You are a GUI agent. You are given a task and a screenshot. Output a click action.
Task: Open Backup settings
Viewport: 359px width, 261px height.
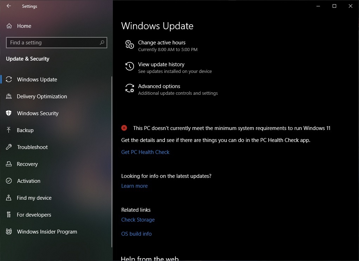point(56,130)
